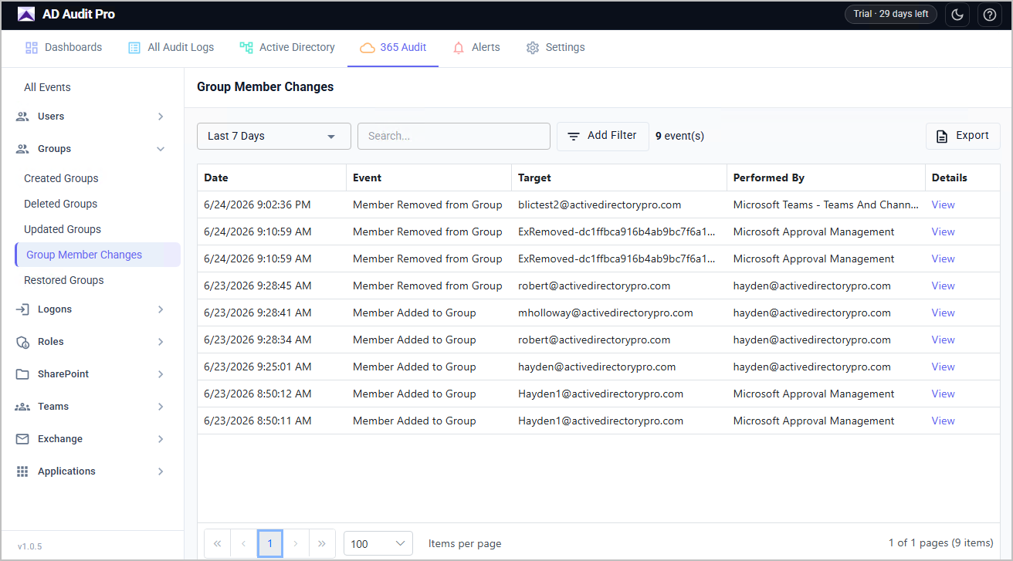1013x561 pixels.
Task: Open the Last 7 Days date dropdown
Action: (274, 136)
